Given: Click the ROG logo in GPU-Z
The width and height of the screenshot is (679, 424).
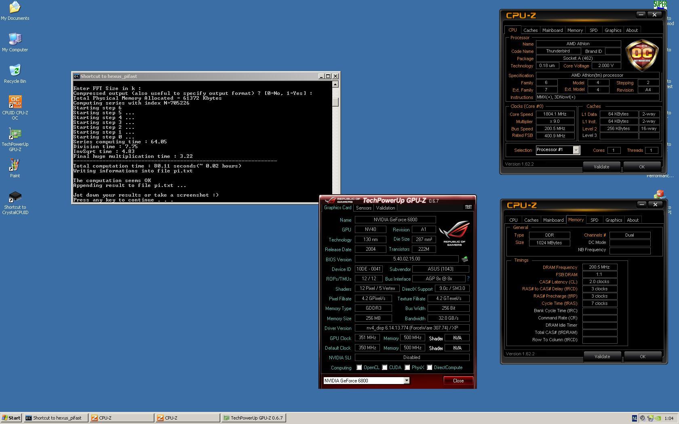Looking at the screenshot, I should (x=454, y=233).
